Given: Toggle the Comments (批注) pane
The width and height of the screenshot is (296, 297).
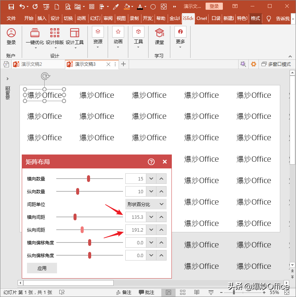Looking at the screenshot, I should coord(146,292).
